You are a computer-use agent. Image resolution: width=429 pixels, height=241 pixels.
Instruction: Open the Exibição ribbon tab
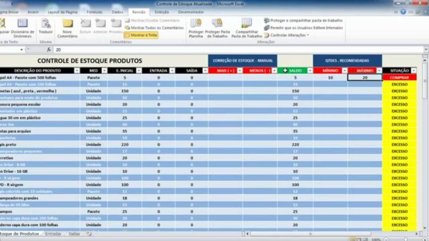click(x=161, y=11)
